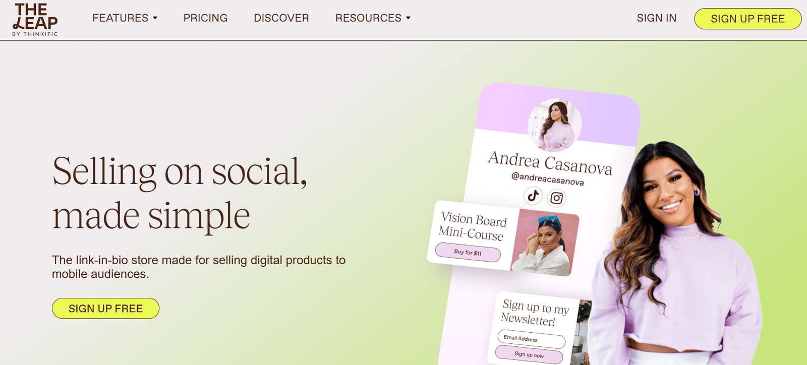The image size is (807, 365).
Task: Open Andrea Casanova's circular profile avatar
Action: 554,125
